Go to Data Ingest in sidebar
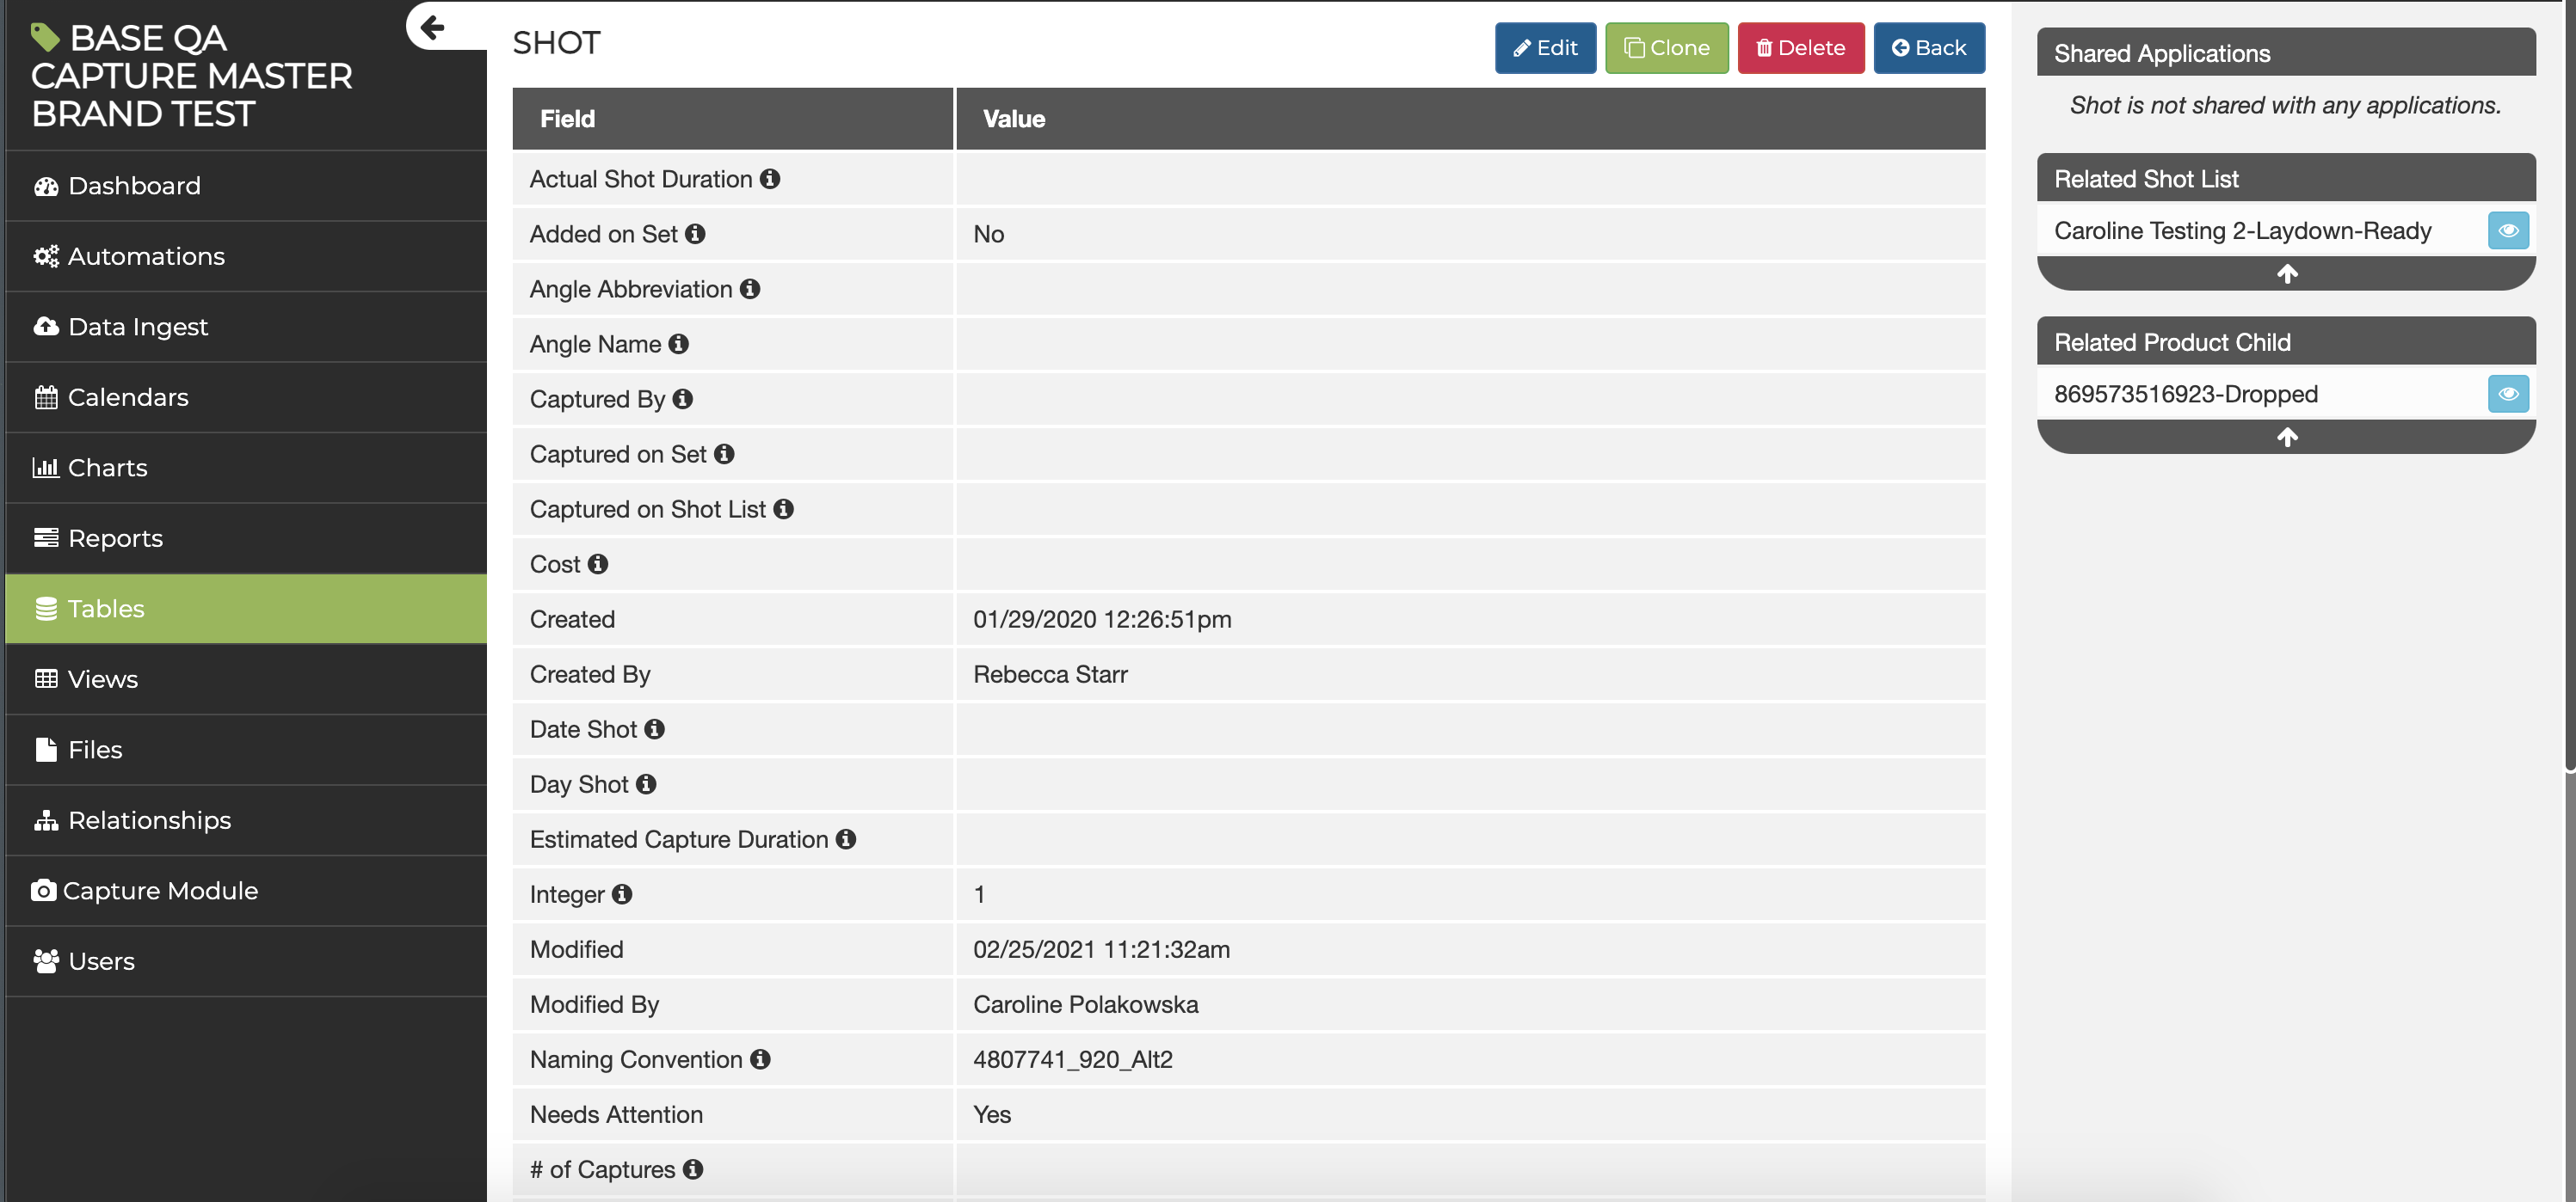This screenshot has height=1202, width=2576. pos(138,327)
